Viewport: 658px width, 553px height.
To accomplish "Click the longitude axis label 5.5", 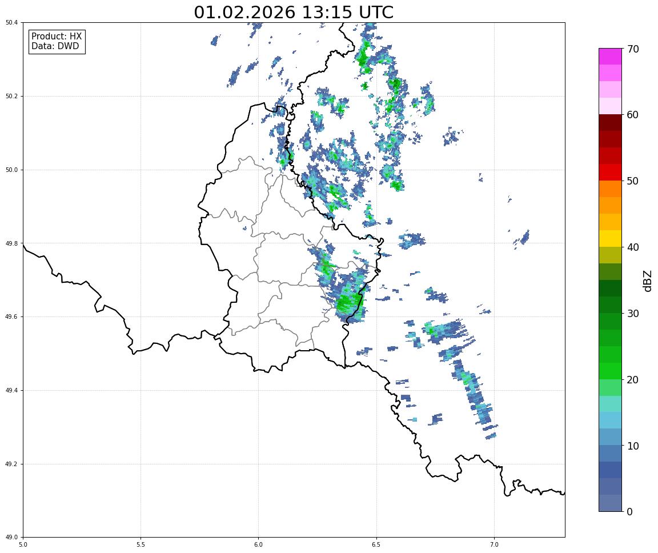I will coord(141,544).
